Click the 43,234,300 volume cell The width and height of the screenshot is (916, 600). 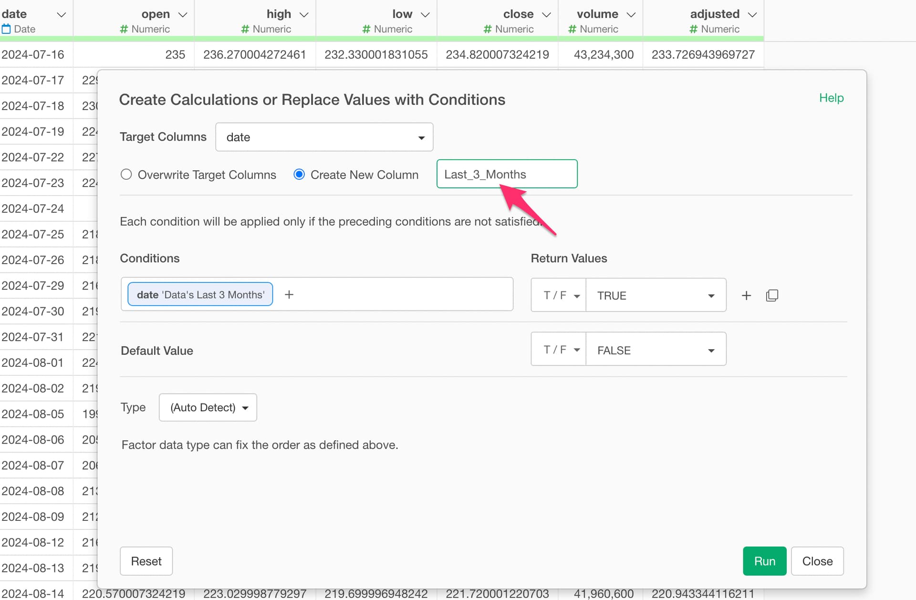600,54
